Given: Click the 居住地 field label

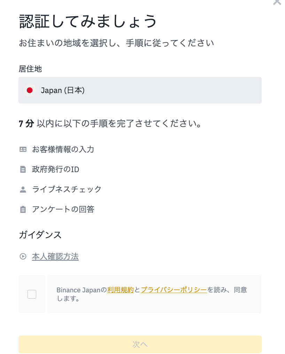Looking at the screenshot, I should (30, 69).
